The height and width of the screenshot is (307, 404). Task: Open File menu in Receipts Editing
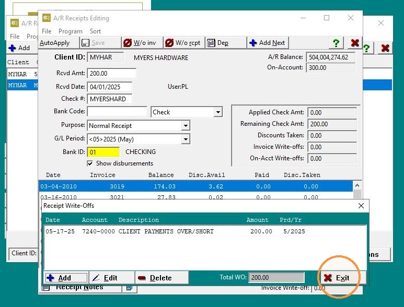47,31
